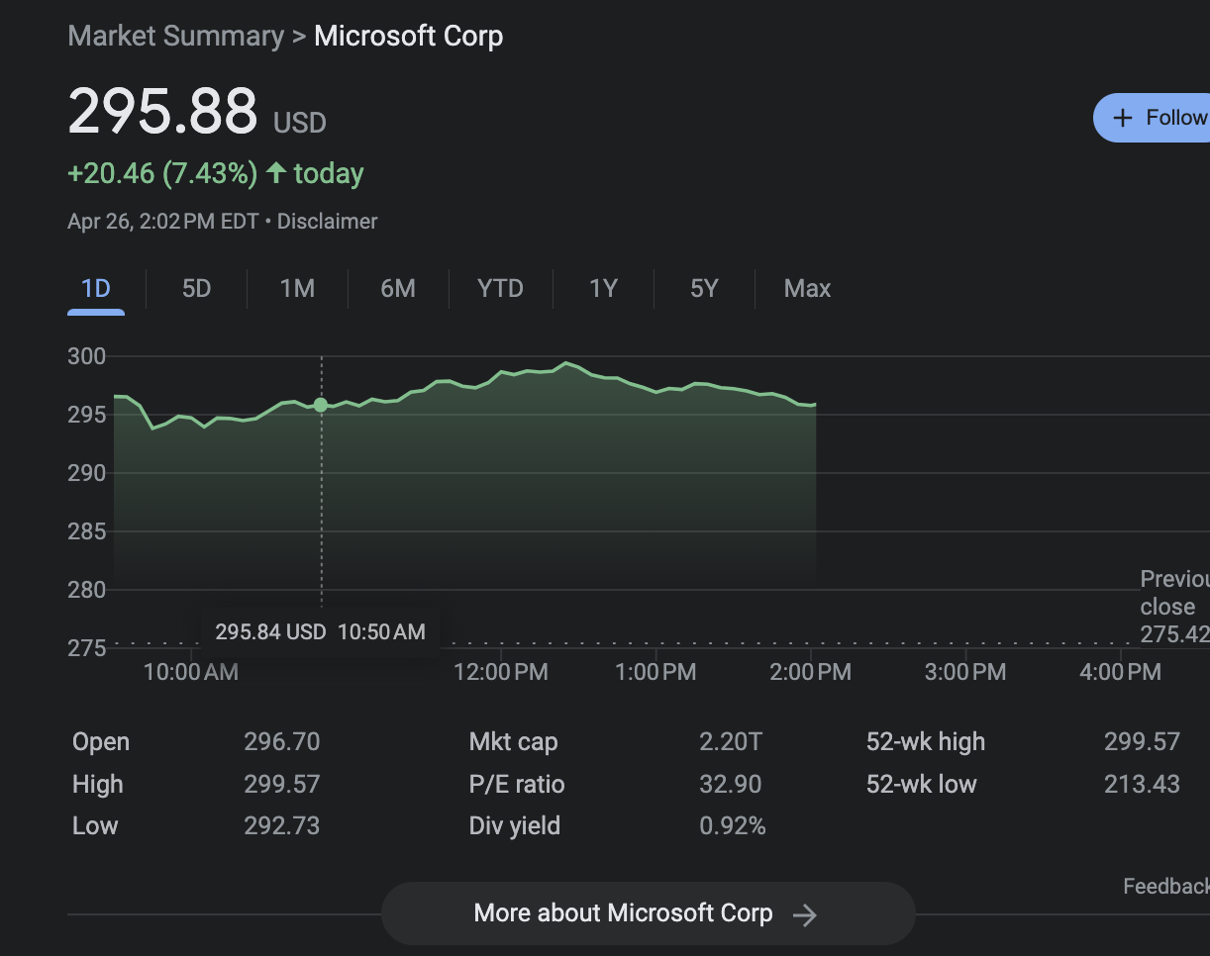Go back to Market Summary
Image resolution: width=1210 pixels, height=956 pixels.
pos(175,36)
